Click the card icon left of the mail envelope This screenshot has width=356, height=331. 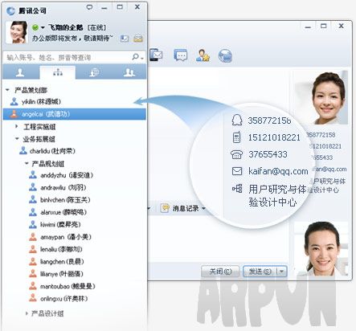coord(125,39)
